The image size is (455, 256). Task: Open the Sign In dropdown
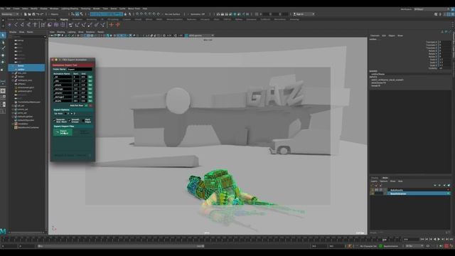(x=304, y=14)
